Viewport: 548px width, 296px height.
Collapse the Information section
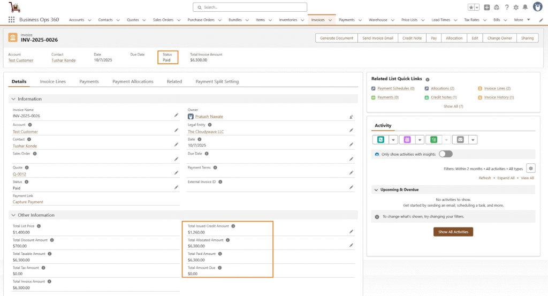pos(13,99)
